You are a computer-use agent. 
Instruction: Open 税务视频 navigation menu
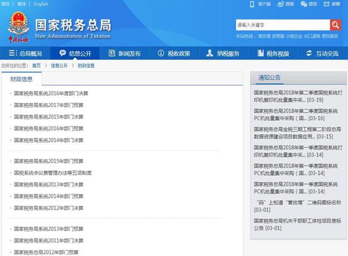click(x=273, y=53)
